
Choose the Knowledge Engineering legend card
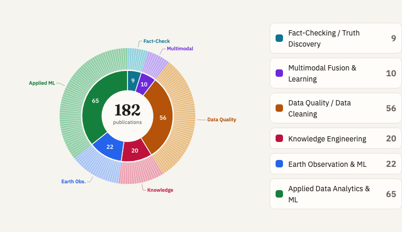[335, 138]
